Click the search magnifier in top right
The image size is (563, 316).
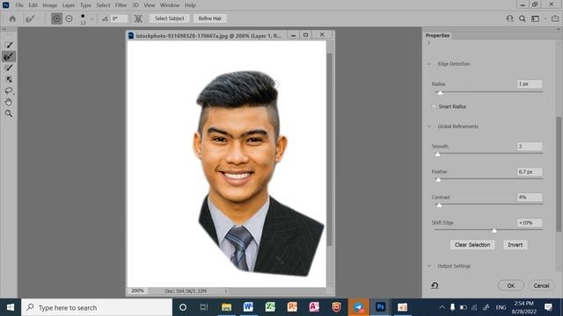click(x=522, y=18)
